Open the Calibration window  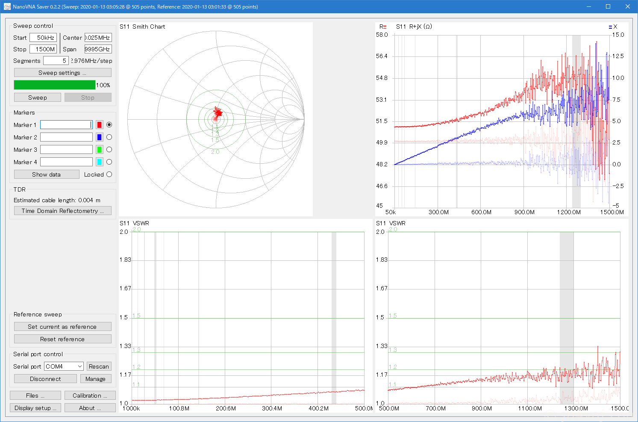pyautogui.click(x=90, y=395)
